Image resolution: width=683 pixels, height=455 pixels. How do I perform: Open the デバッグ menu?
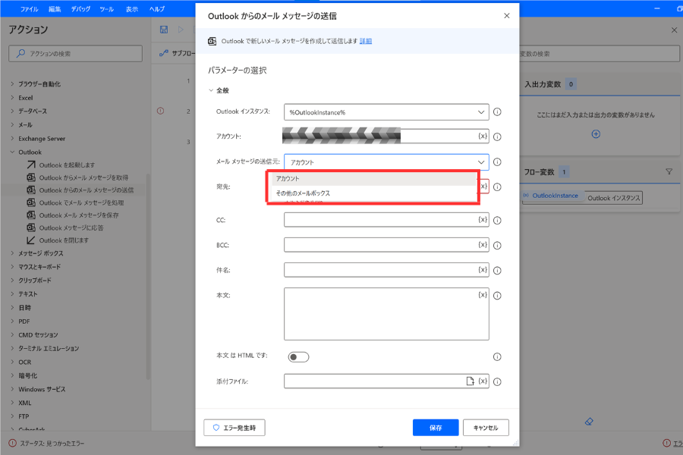click(81, 8)
